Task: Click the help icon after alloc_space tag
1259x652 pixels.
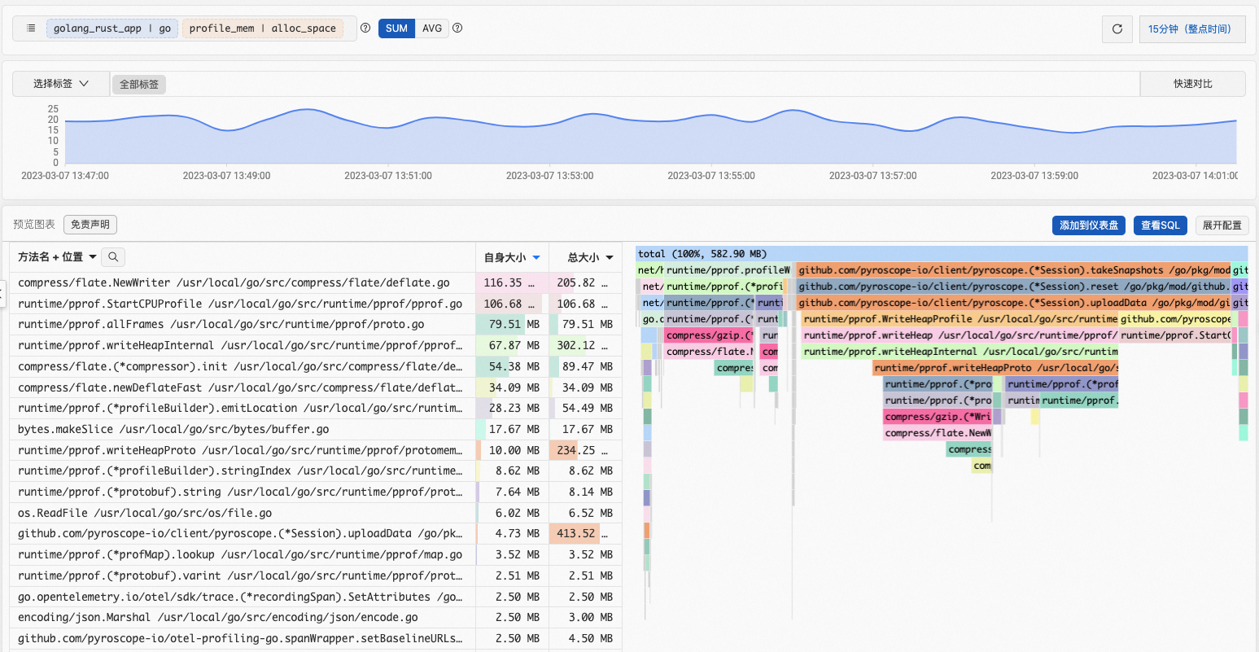Action: [x=365, y=28]
